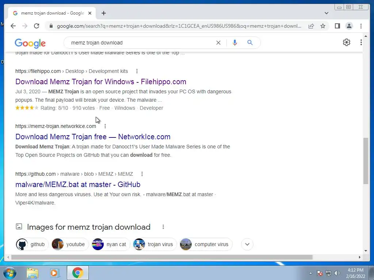The height and width of the screenshot is (280, 374).
Task: Open more options for the networkice.com result
Action: [105, 126]
